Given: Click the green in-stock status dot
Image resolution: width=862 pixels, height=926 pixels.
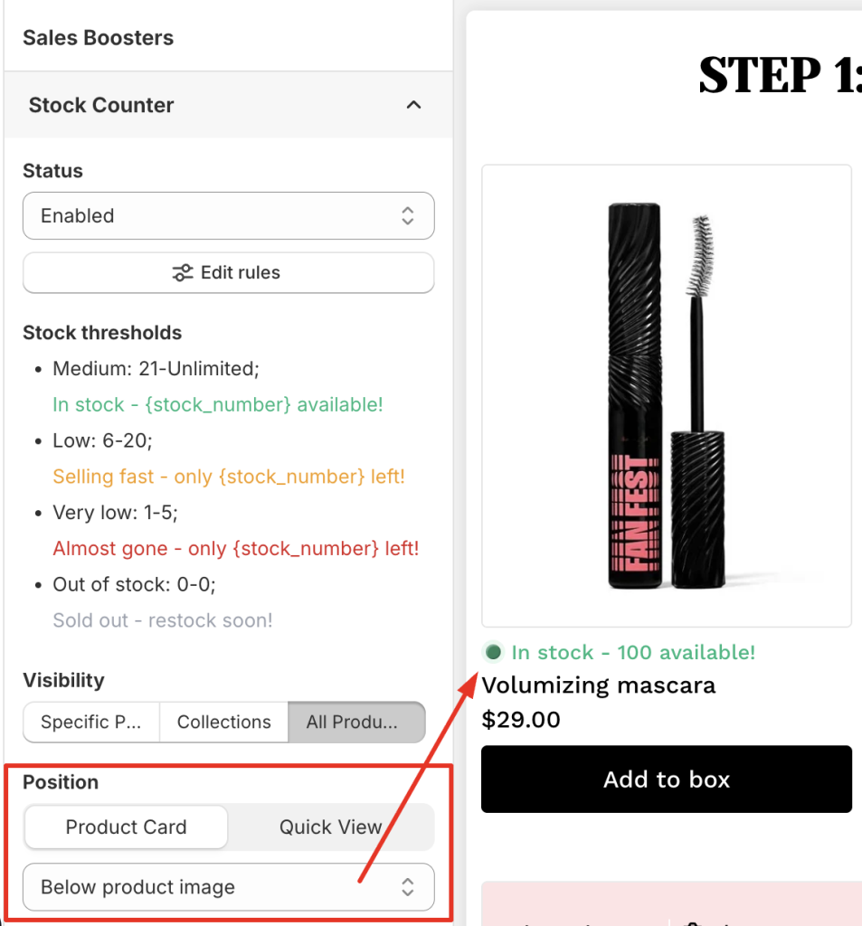Looking at the screenshot, I should point(493,652).
